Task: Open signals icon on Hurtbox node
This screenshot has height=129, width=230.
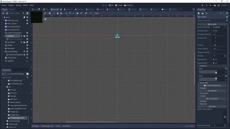Action: pyautogui.click(x=22, y=36)
